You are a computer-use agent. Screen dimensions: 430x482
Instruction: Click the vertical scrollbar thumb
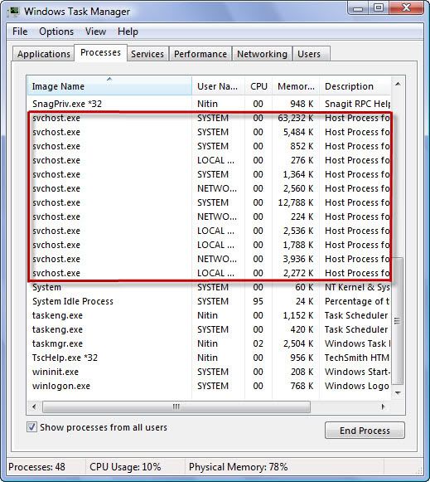398,321
